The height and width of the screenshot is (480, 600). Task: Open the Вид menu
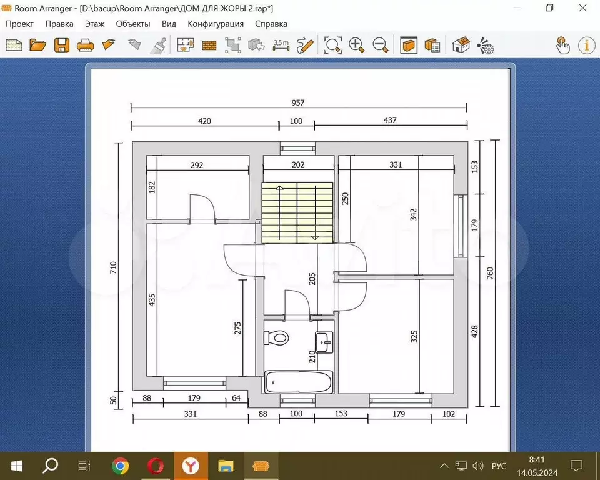tap(169, 24)
